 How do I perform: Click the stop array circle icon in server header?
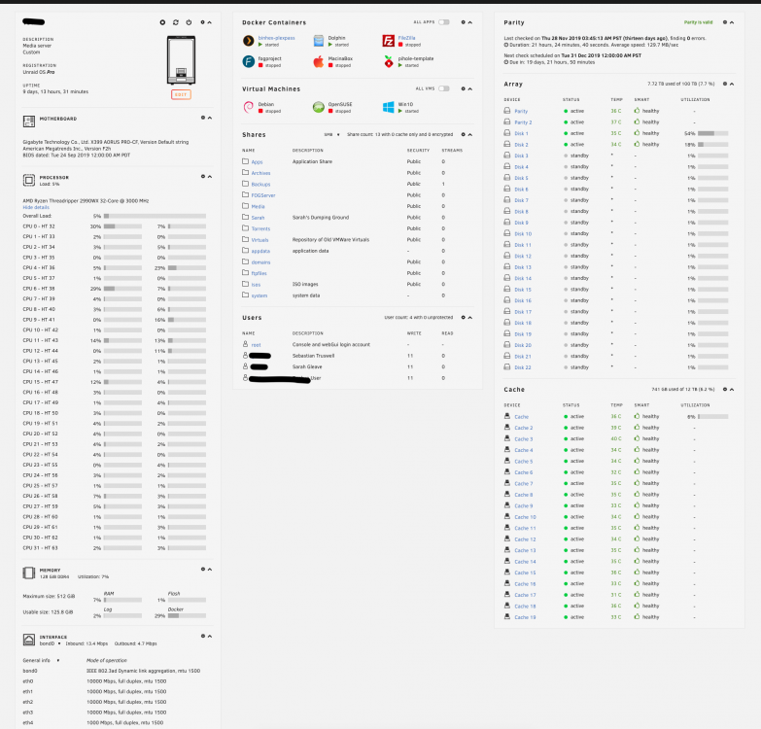coord(162,22)
